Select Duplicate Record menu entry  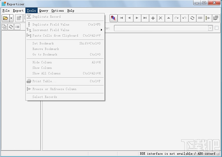click(65, 17)
